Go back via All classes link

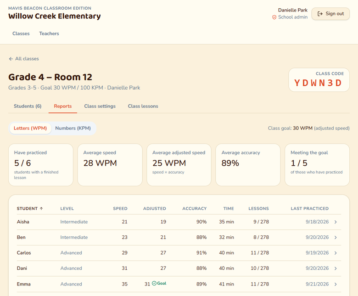pyautogui.click(x=24, y=59)
